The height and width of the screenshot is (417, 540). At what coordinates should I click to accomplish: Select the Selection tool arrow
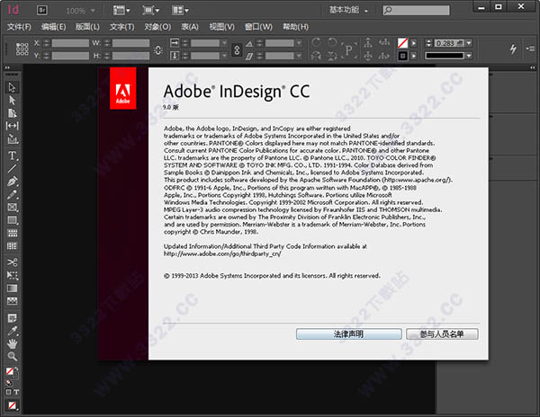(x=12, y=87)
